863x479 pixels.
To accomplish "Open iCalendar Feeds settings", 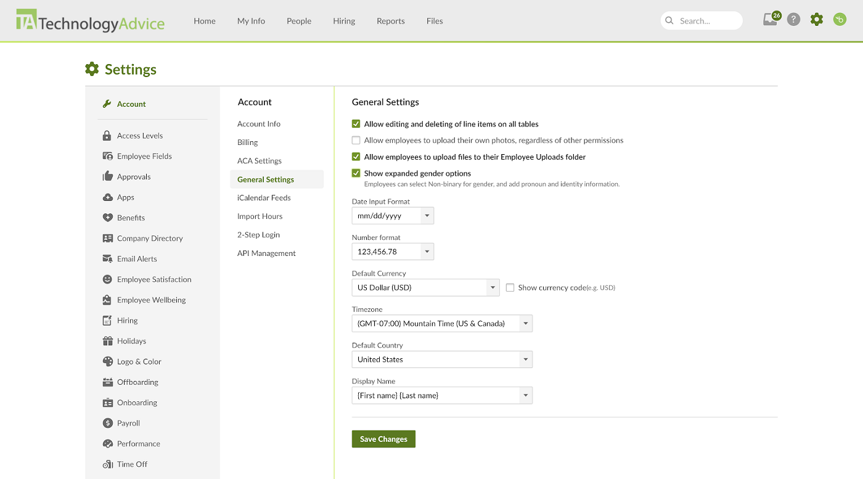I will pyautogui.click(x=264, y=198).
